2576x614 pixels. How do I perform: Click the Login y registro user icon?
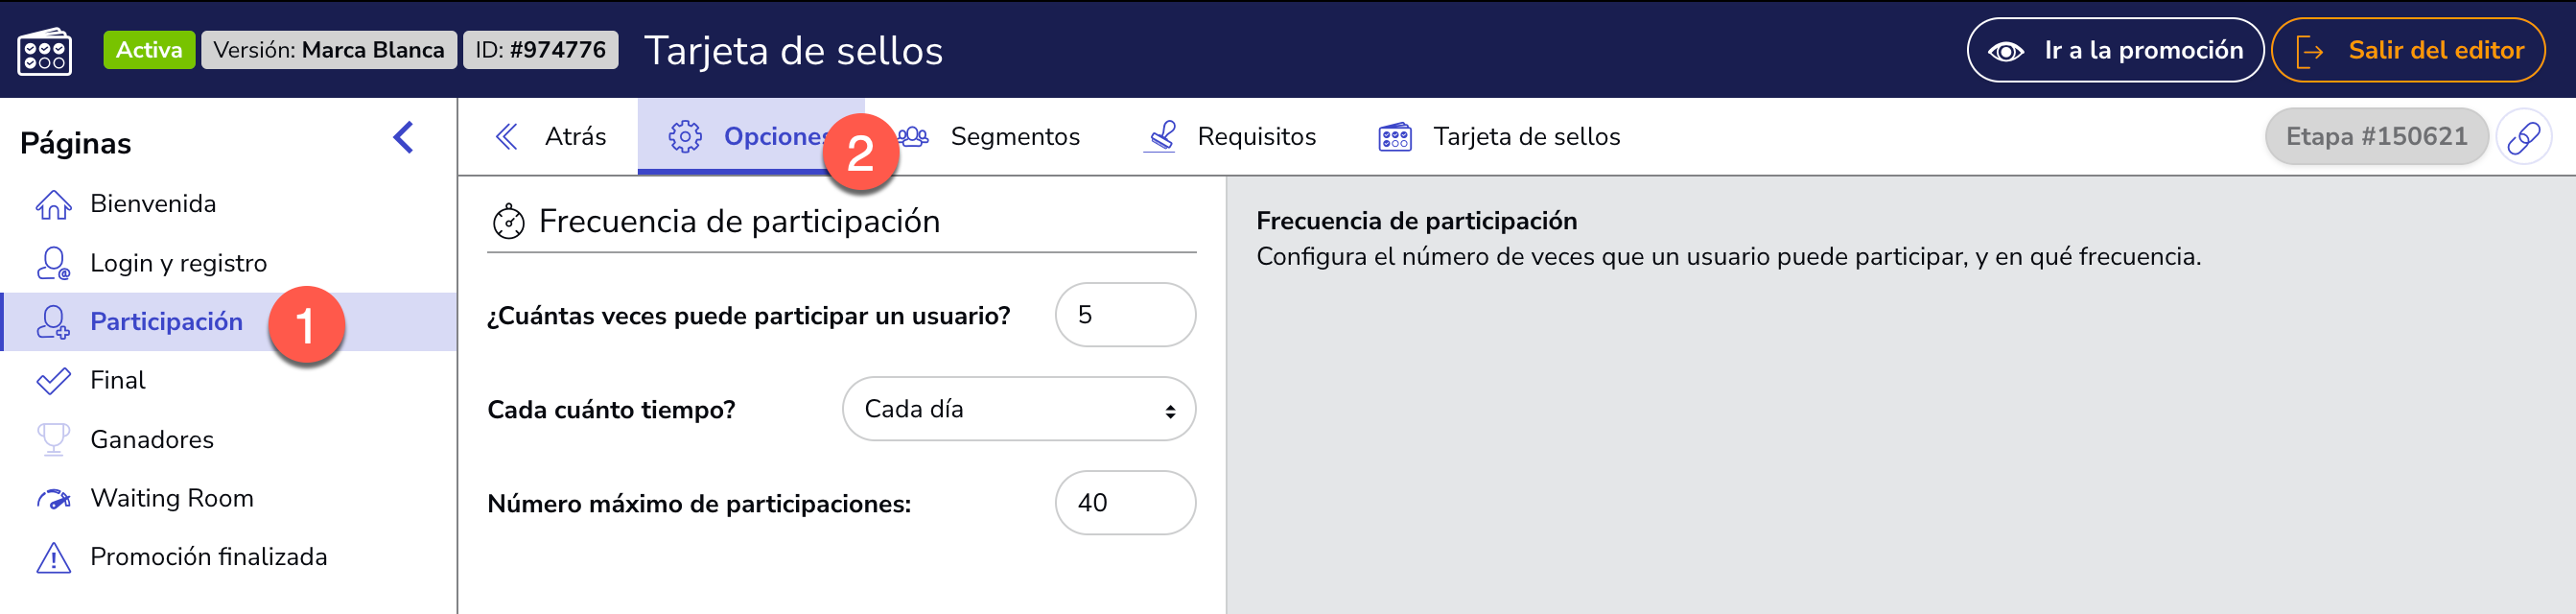(53, 263)
